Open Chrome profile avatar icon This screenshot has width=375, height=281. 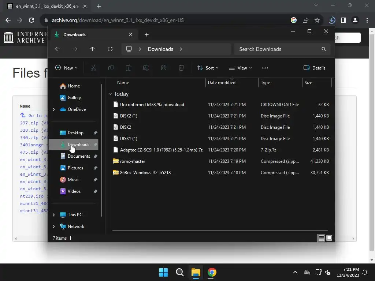pyautogui.click(x=355, y=20)
